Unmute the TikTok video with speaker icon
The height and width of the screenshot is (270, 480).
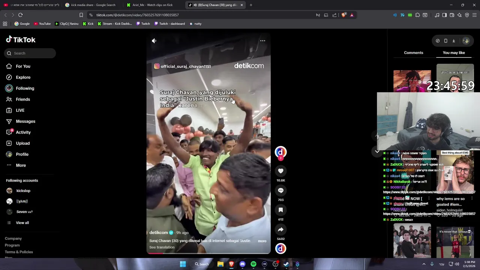point(154,40)
